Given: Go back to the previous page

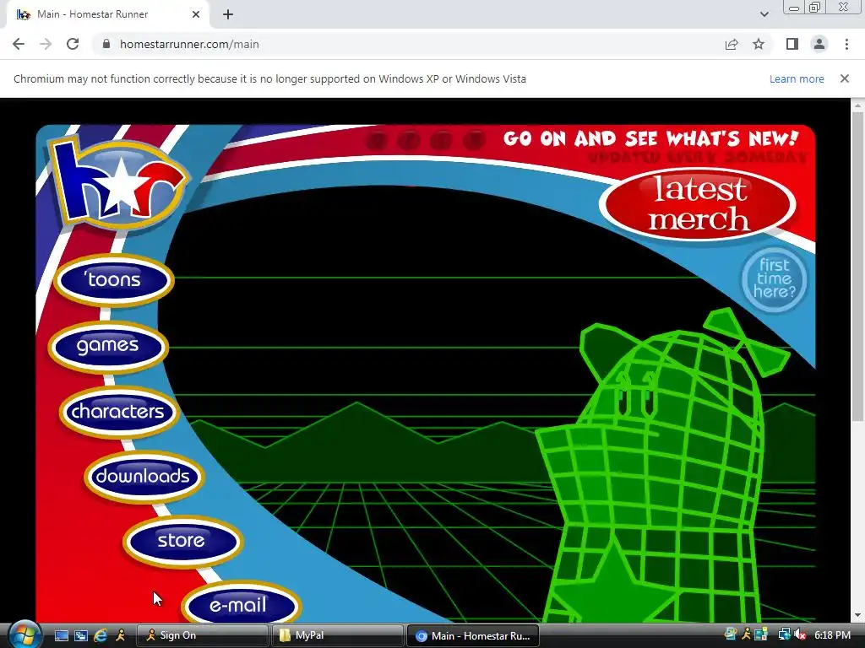Looking at the screenshot, I should point(19,44).
